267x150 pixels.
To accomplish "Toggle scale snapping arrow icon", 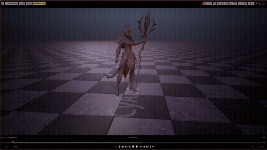I will (240, 3).
